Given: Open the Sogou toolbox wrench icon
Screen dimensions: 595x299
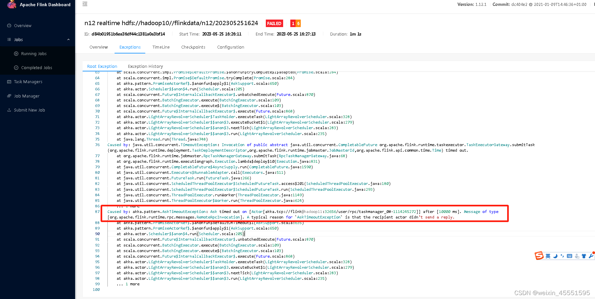Looking at the screenshot, I should tap(591, 256).
